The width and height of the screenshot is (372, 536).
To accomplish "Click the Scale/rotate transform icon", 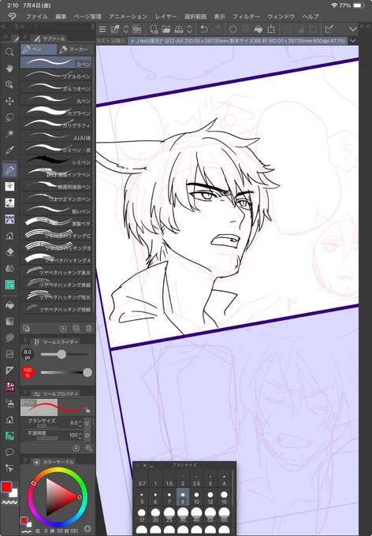I will pyautogui.click(x=271, y=29).
